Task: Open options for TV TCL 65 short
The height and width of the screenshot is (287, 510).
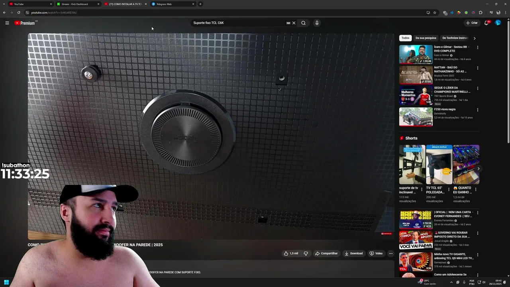Action: coord(449,189)
